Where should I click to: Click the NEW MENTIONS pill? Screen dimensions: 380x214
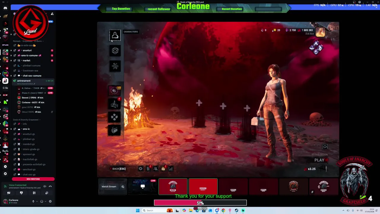click(x=33, y=179)
